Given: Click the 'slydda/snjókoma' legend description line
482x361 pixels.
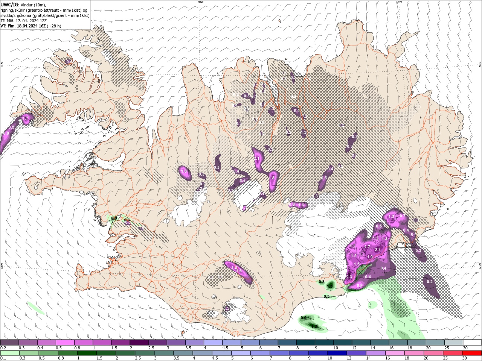Looking at the screenshot, I should click(45, 15).
